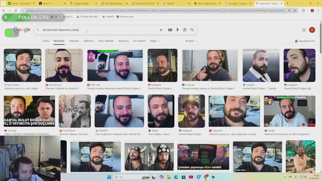322x181 pixels.
Task: Open the Adobe Acrobat bookmark
Action: point(125,17)
